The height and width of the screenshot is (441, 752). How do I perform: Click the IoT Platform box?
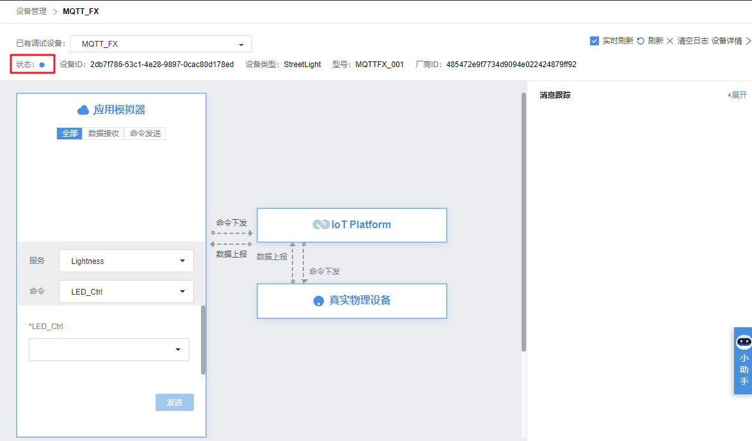coord(352,225)
